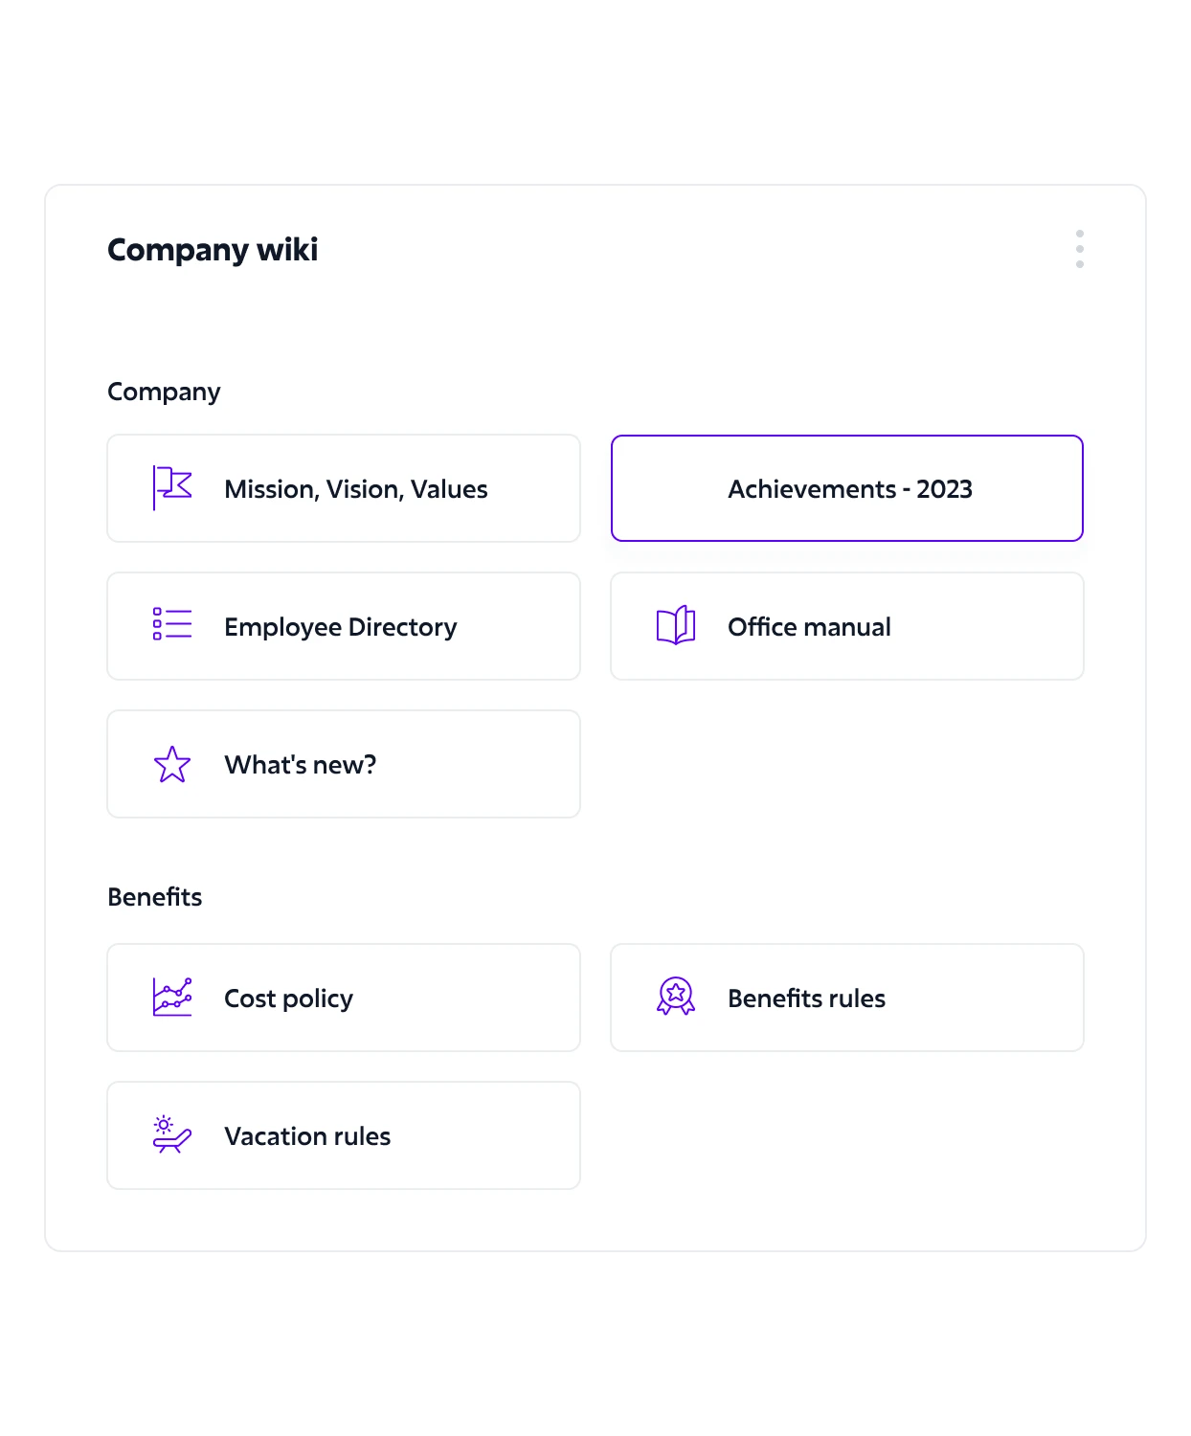Click the blank space beside Vacation rules card
This screenshot has height=1436, width=1191.
pos(846,1135)
